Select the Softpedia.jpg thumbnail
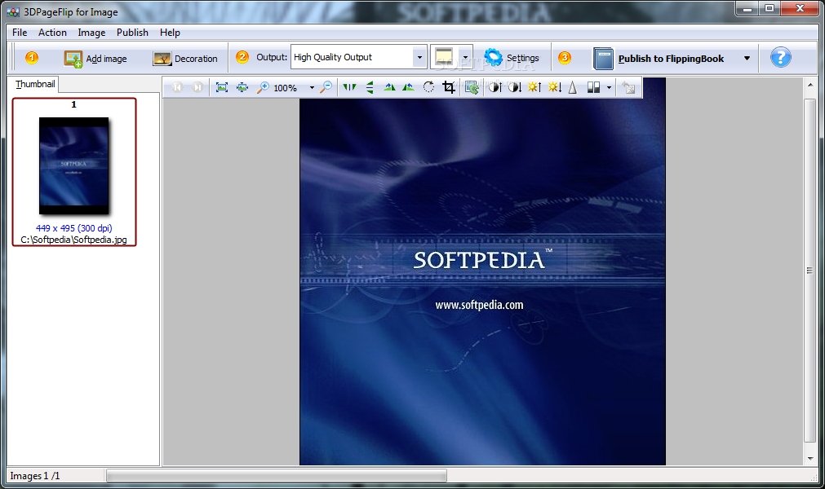Screen dimensions: 825x489 pyautogui.click(x=74, y=172)
